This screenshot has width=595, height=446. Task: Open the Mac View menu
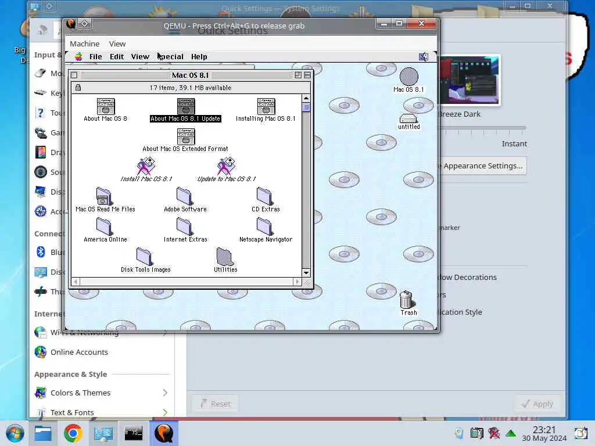click(x=140, y=57)
